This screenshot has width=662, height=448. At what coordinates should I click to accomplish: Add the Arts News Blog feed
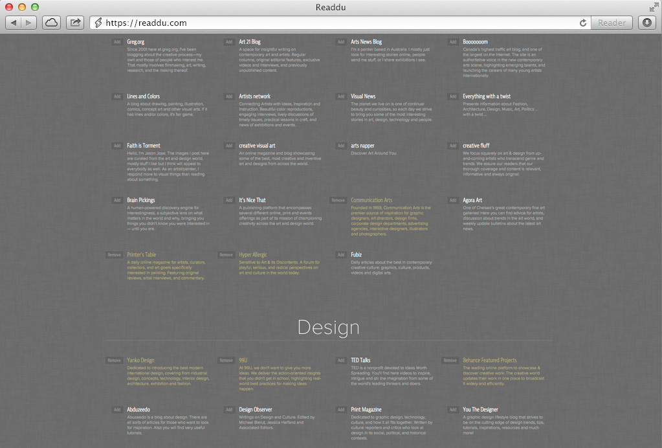341,42
